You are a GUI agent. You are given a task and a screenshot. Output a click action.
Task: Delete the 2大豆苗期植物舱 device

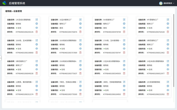coord(168,94)
